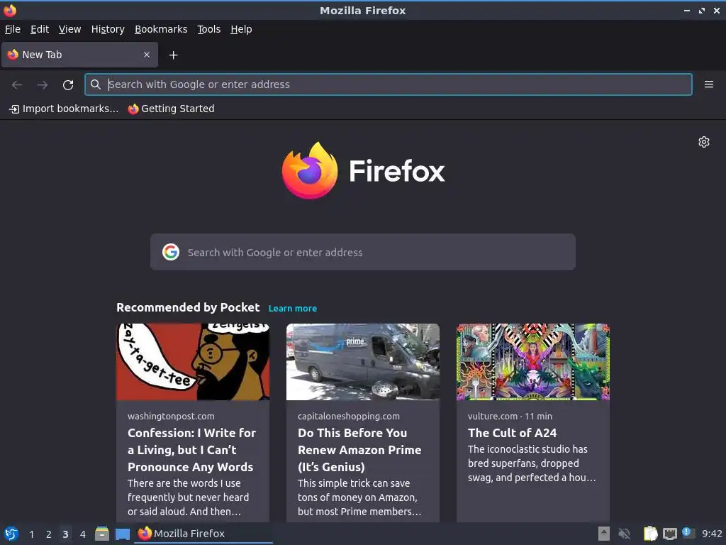Open the File menu
This screenshot has height=545, width=726.
click(13, 29)
